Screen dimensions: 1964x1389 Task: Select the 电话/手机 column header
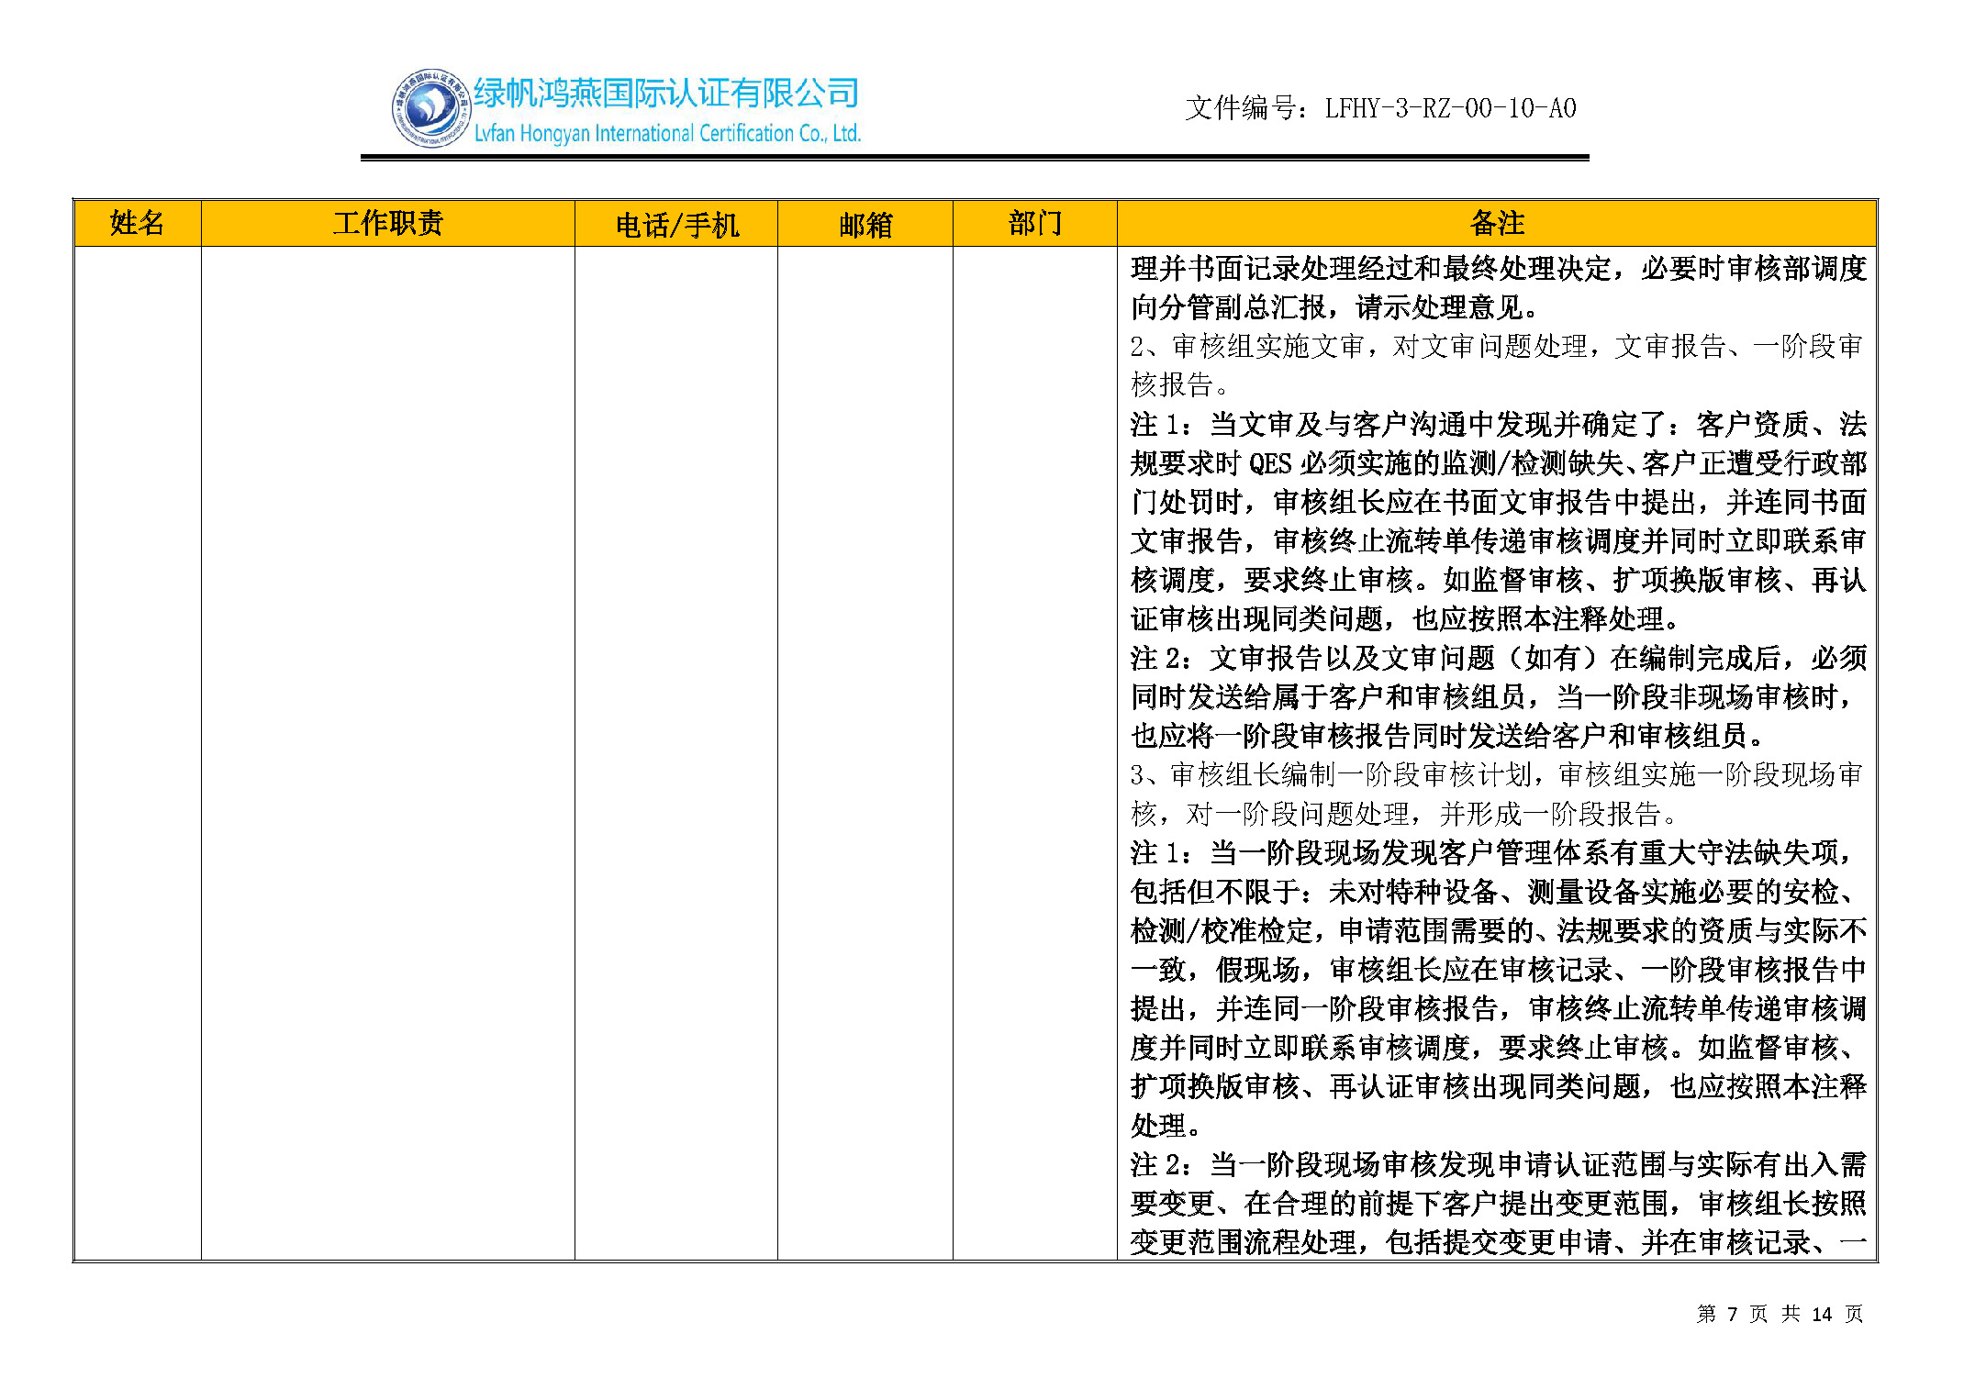point(676,225)
